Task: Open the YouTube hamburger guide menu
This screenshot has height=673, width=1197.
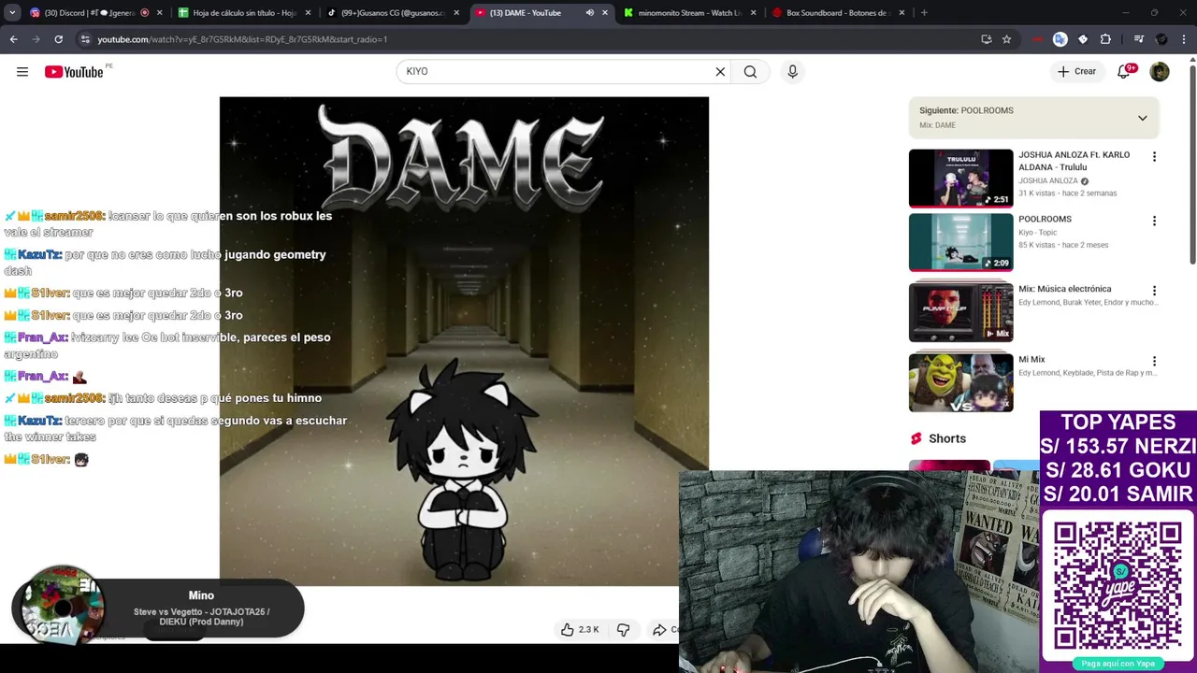Action: (x=22, y=72)
